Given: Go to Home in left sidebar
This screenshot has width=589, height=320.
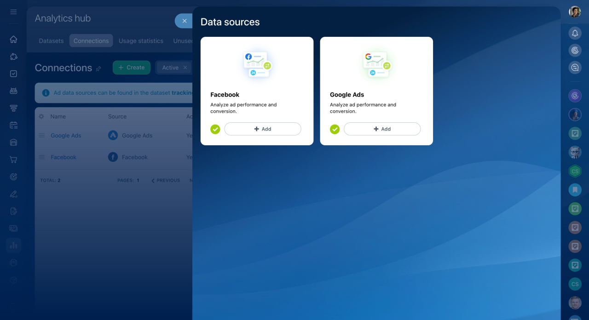Looking at the screenshot, I should click(x=13, y=39).
